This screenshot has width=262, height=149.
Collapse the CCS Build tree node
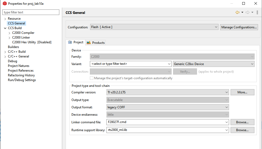[5, 28]
